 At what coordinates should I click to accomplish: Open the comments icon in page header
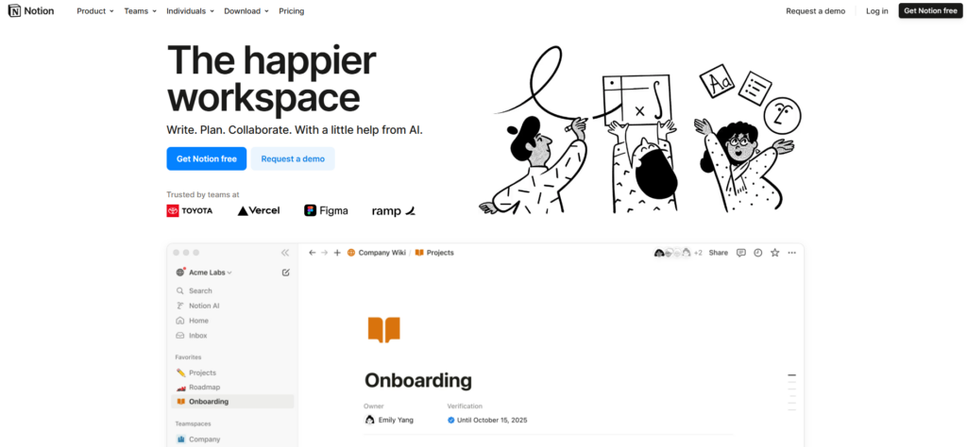[740, 253]
